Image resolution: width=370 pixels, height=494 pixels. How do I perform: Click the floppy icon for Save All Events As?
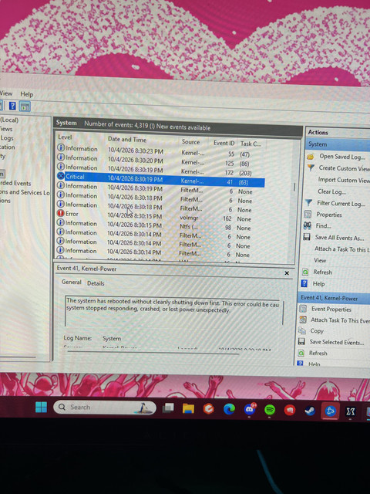(307, 237)
